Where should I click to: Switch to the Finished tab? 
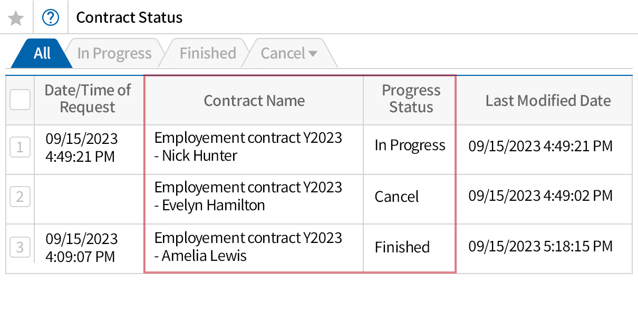207,53
